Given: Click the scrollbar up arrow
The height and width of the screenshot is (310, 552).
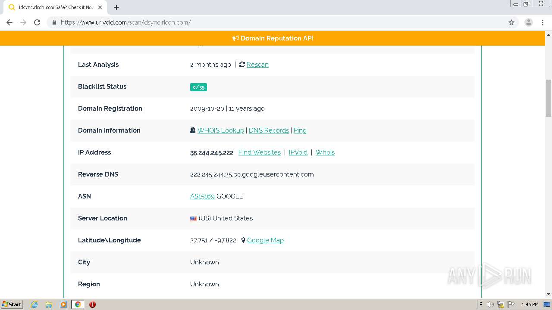Looking at the screenshot, I should point(549,34).
